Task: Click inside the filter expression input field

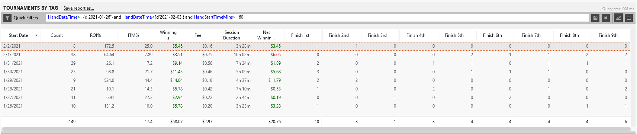Action: coord(317,18)
